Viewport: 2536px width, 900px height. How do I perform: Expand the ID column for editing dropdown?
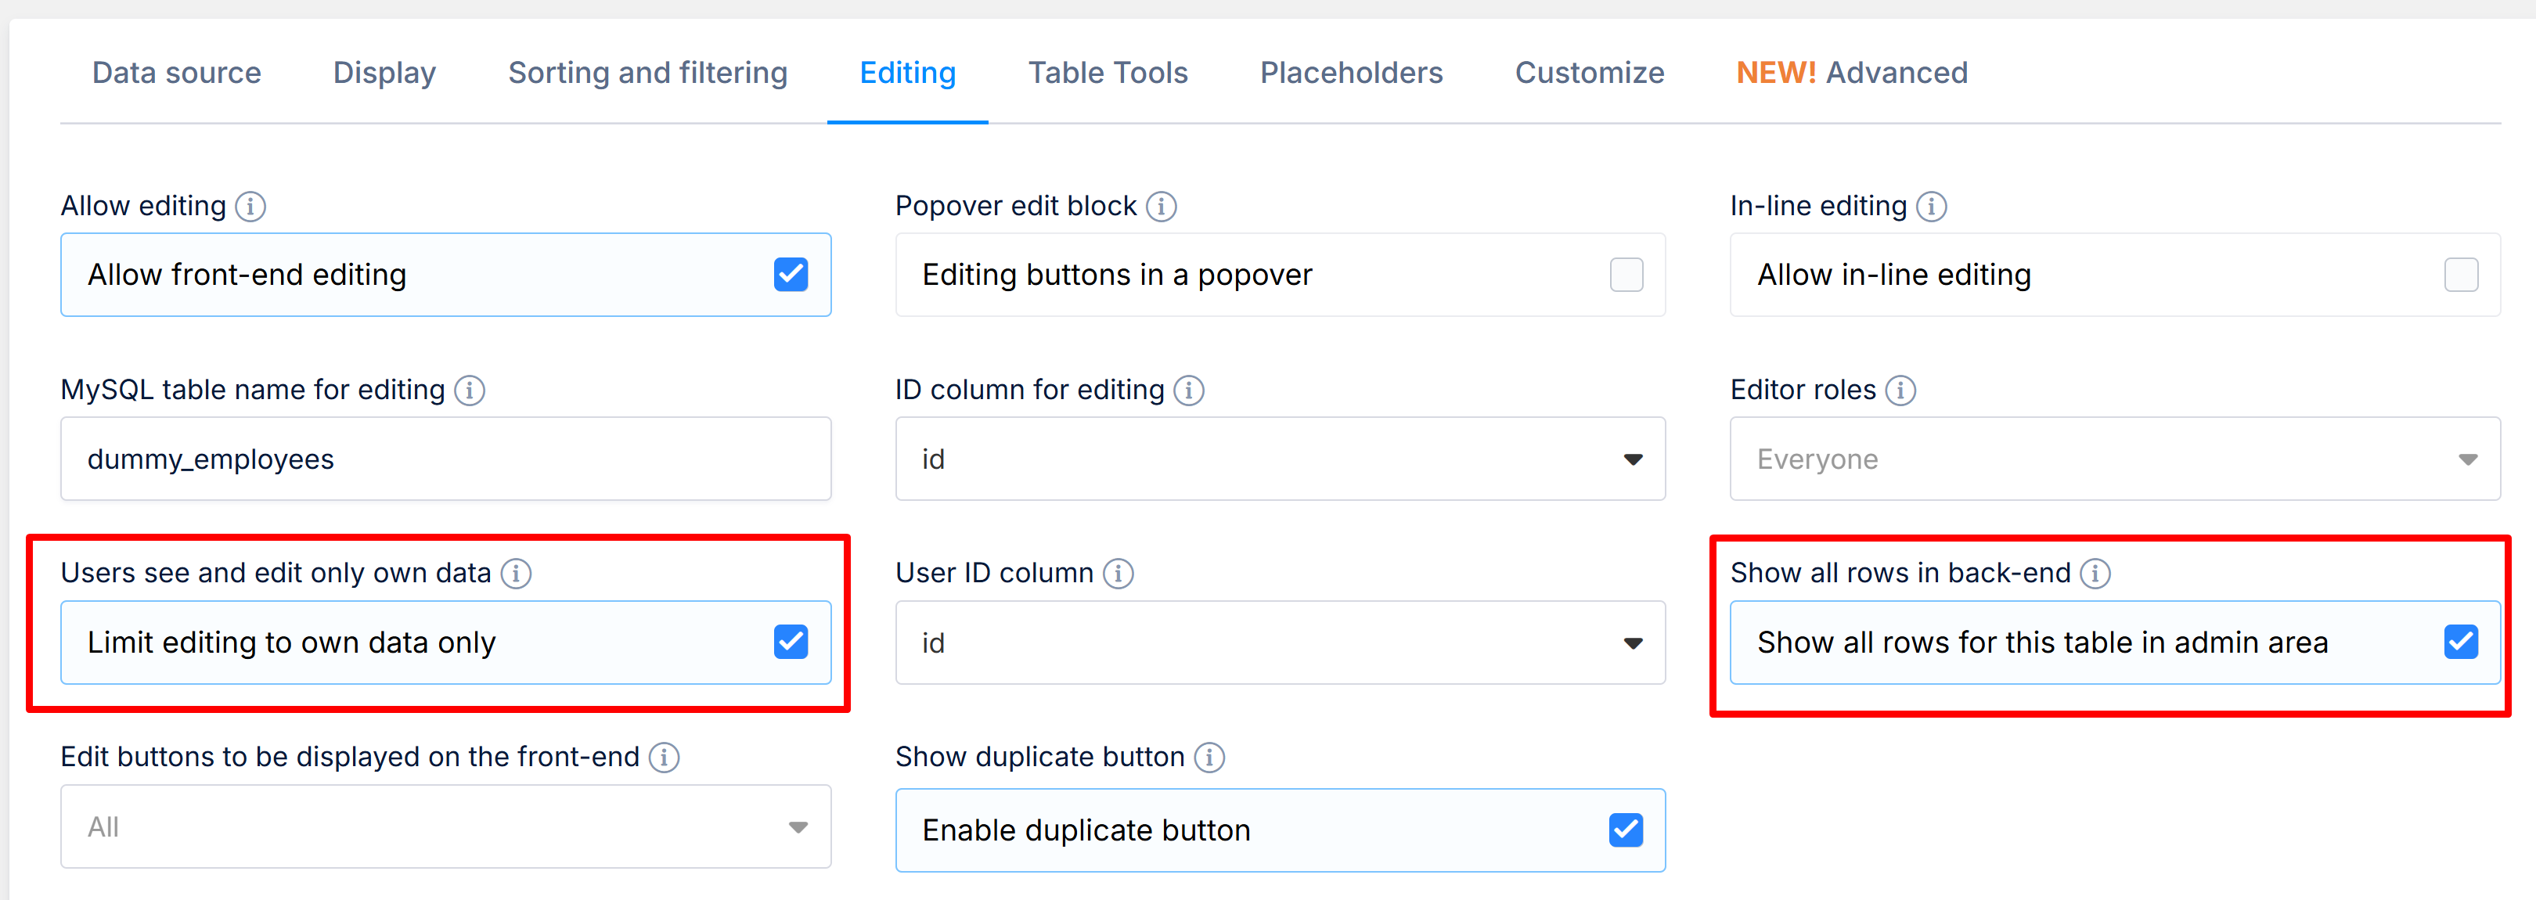click(x=1280, y=460)
